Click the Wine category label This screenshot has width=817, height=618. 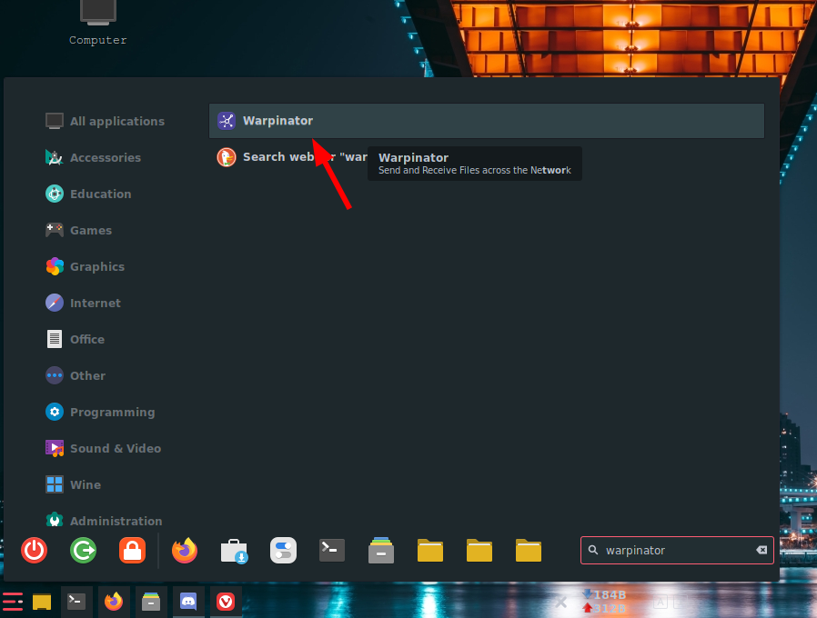click(x=86, y=484)
